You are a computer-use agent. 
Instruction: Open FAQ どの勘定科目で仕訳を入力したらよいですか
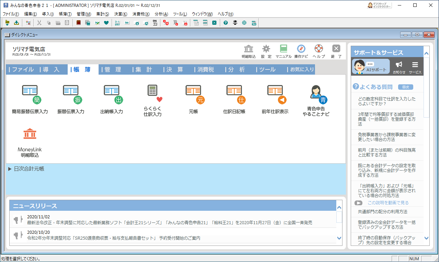click(387, 101)
